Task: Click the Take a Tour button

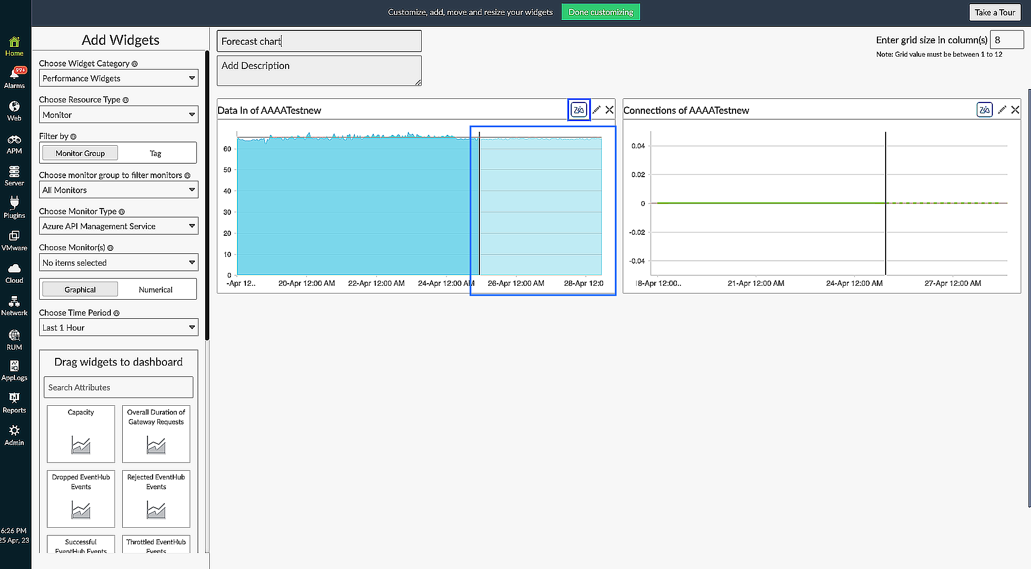Action: point(994,12)
